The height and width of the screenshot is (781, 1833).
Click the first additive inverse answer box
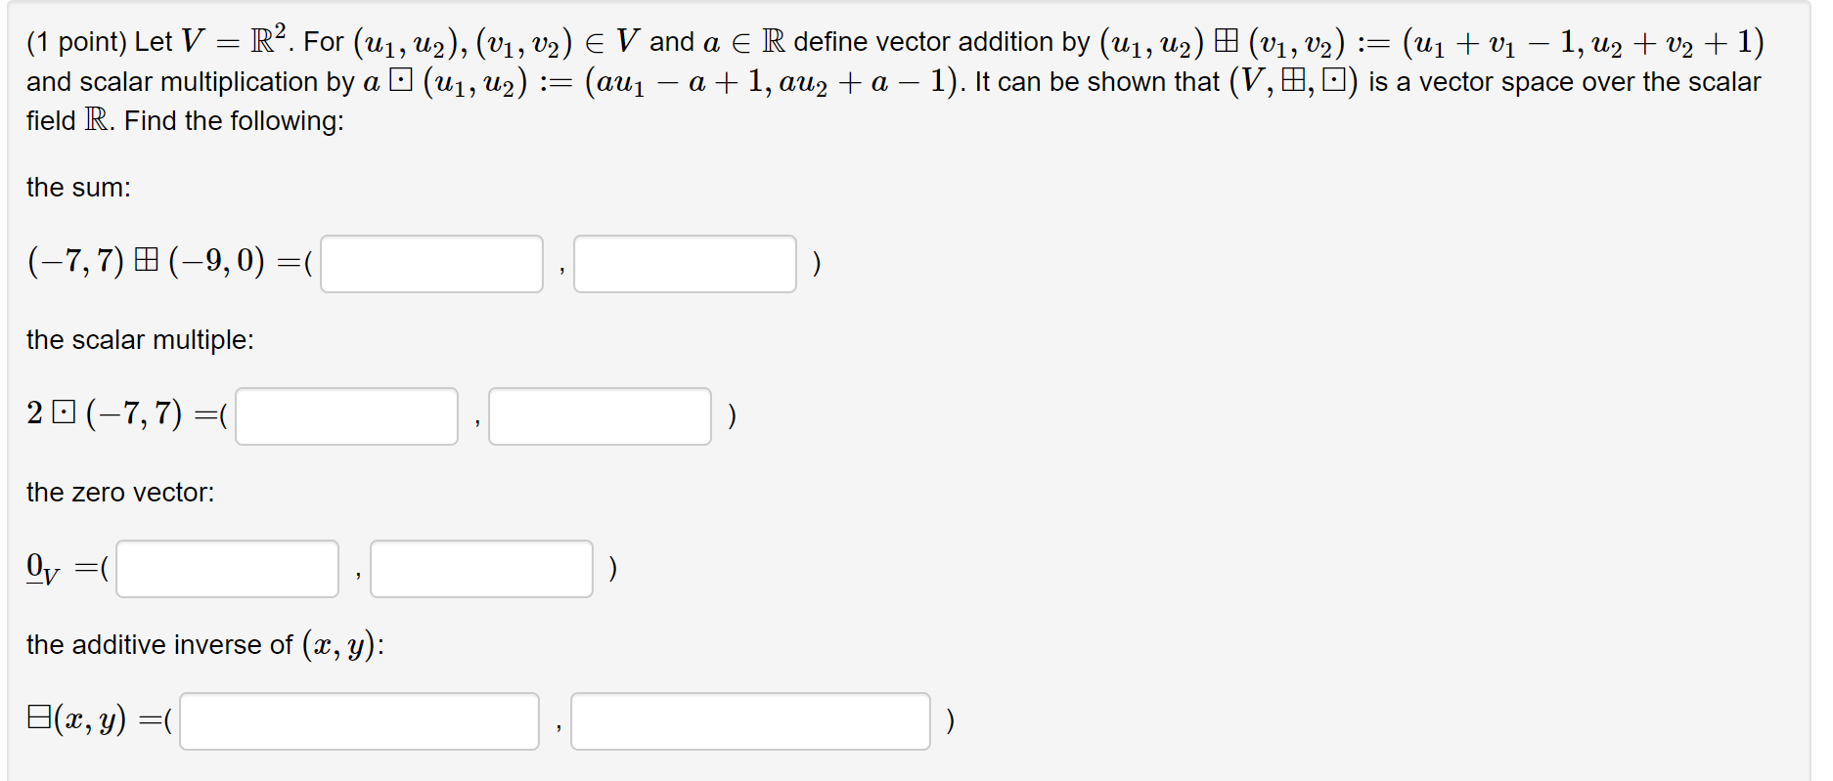[x=358, y=720]
